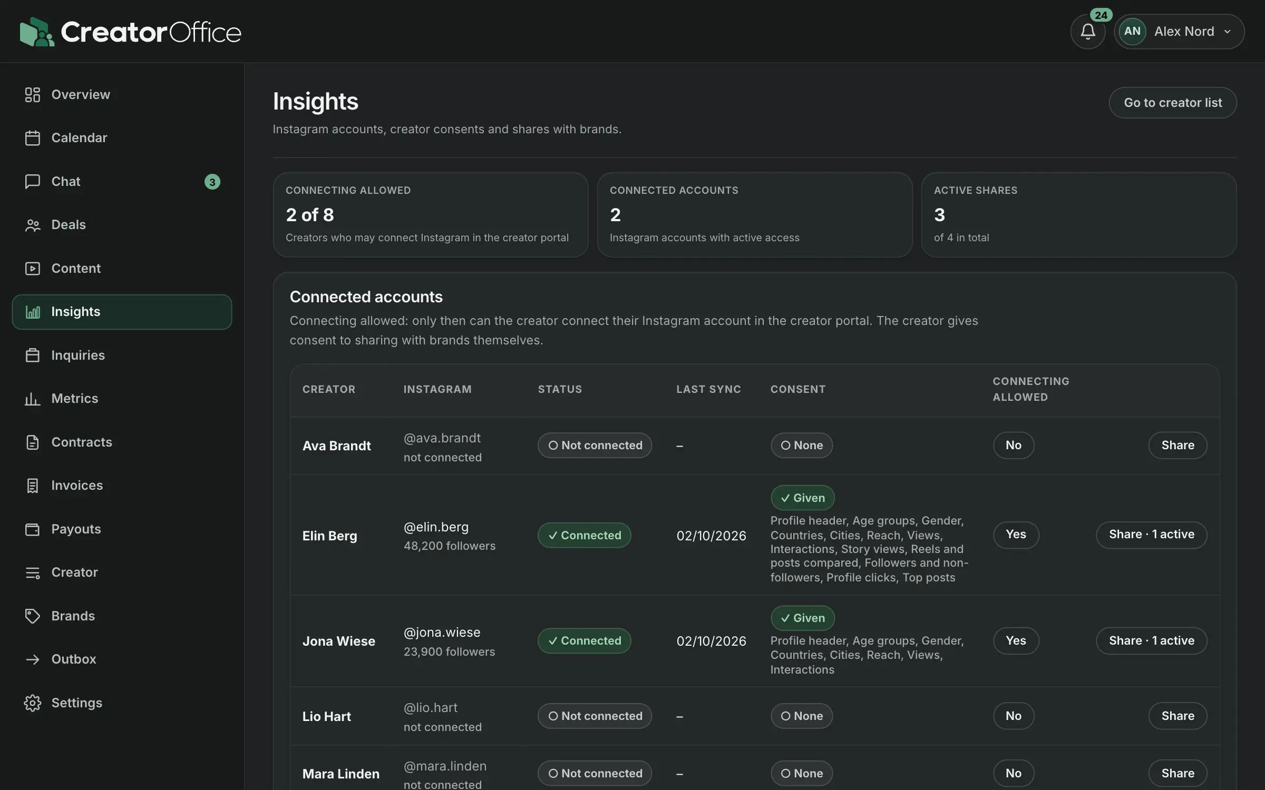Click creator name Mara Linden
This screenshot has height=790, width=1265.
pos(340,774)
